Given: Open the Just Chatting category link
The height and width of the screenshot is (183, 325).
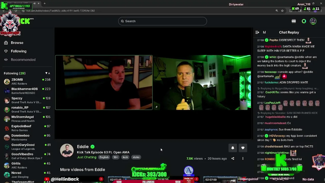Looking at the screenshot, I should [x=87, y=157].
